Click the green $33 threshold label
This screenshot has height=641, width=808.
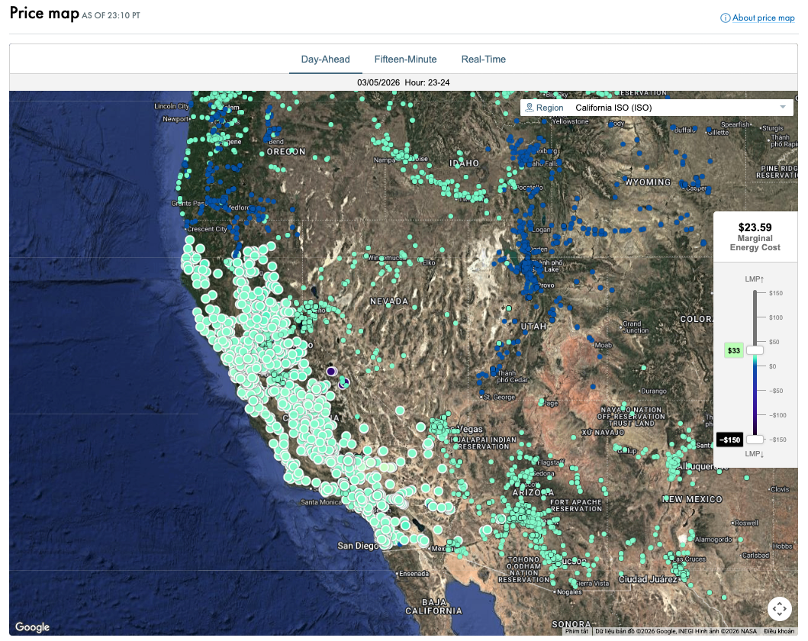(x=733, y=351)
